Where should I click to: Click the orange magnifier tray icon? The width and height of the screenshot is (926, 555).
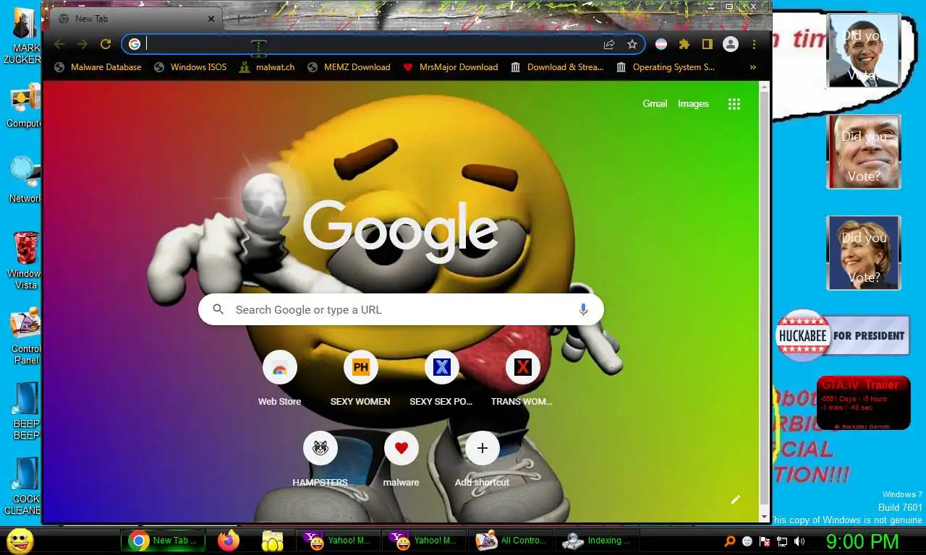[730, 541]
